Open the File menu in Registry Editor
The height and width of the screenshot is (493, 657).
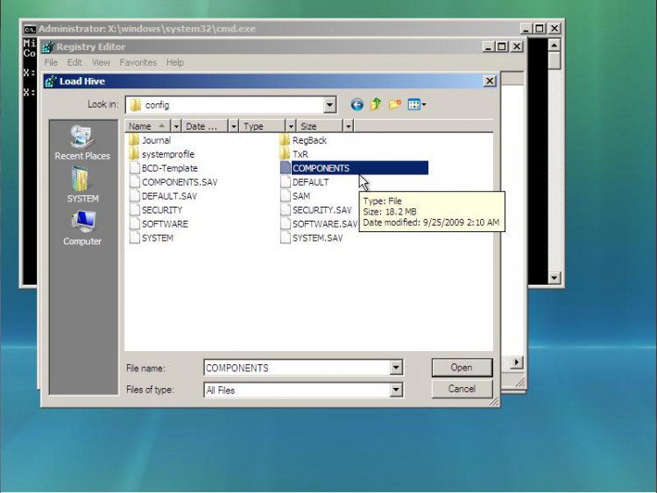51,62
